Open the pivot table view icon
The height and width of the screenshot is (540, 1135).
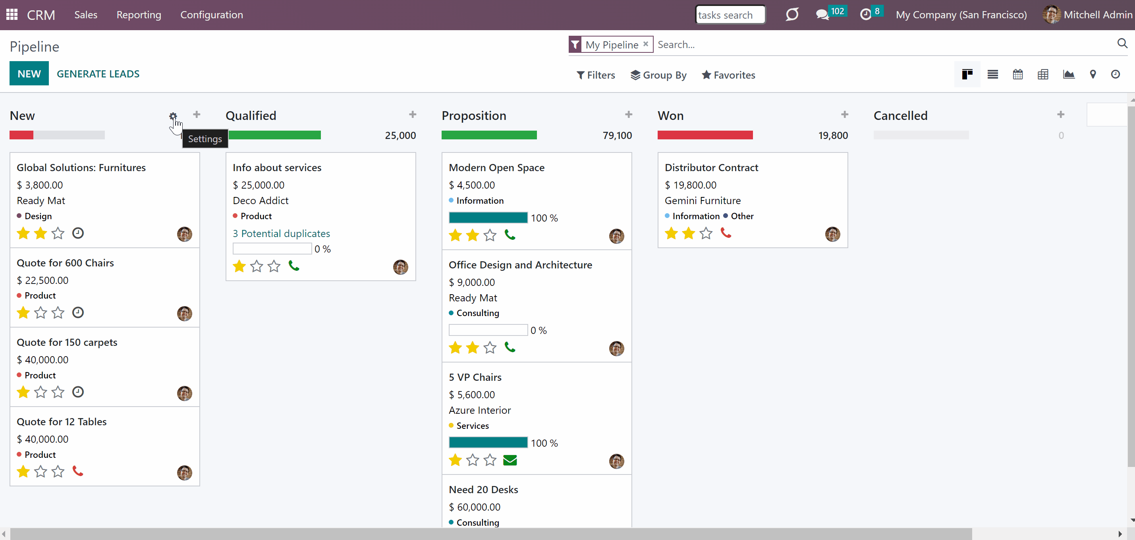tap(1043, 74)
